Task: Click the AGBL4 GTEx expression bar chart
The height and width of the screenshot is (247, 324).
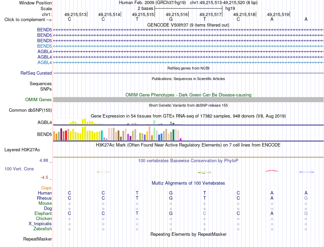Action: pyautogui.click(x=117, y=122)
